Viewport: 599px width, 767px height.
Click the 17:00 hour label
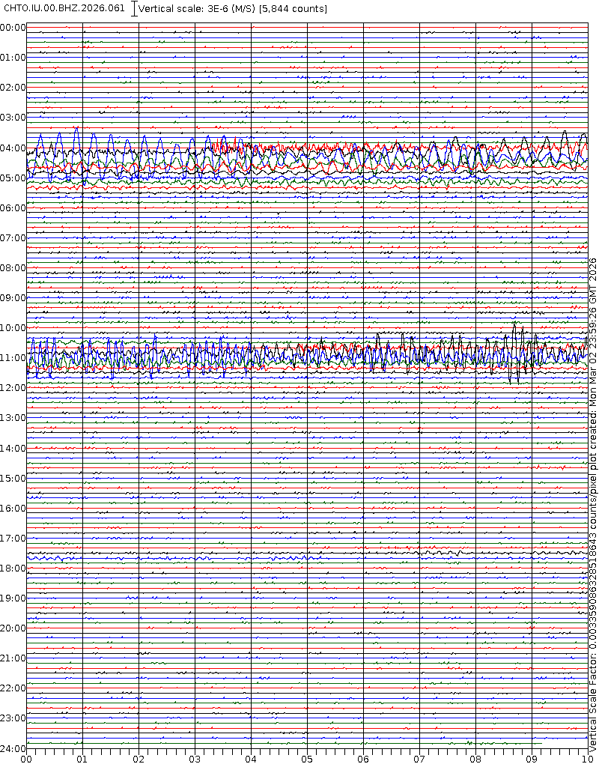(x=13, y=538)
